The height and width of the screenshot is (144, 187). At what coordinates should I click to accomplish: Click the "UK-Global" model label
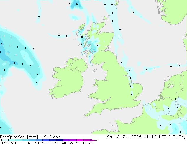click(51, 137)
